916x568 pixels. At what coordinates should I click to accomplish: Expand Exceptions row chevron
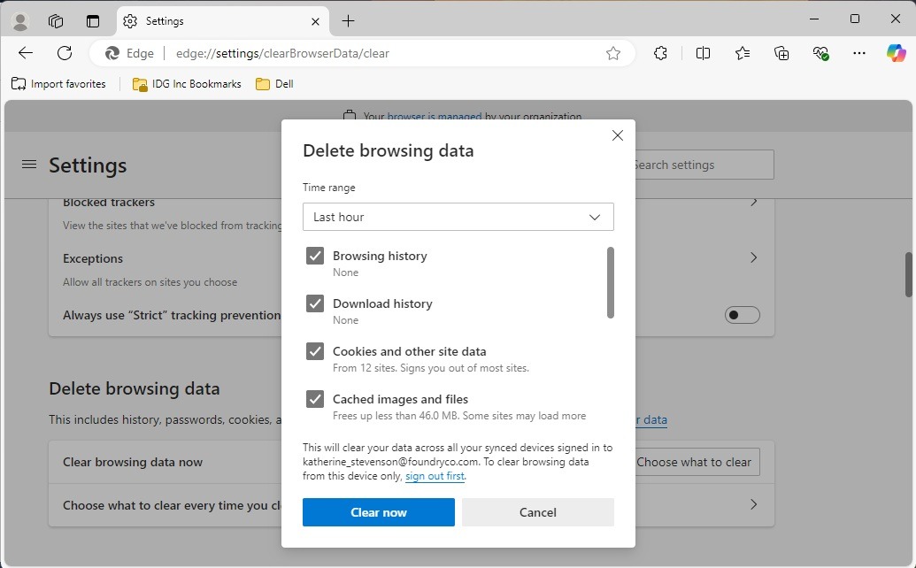tap(753, 258)
